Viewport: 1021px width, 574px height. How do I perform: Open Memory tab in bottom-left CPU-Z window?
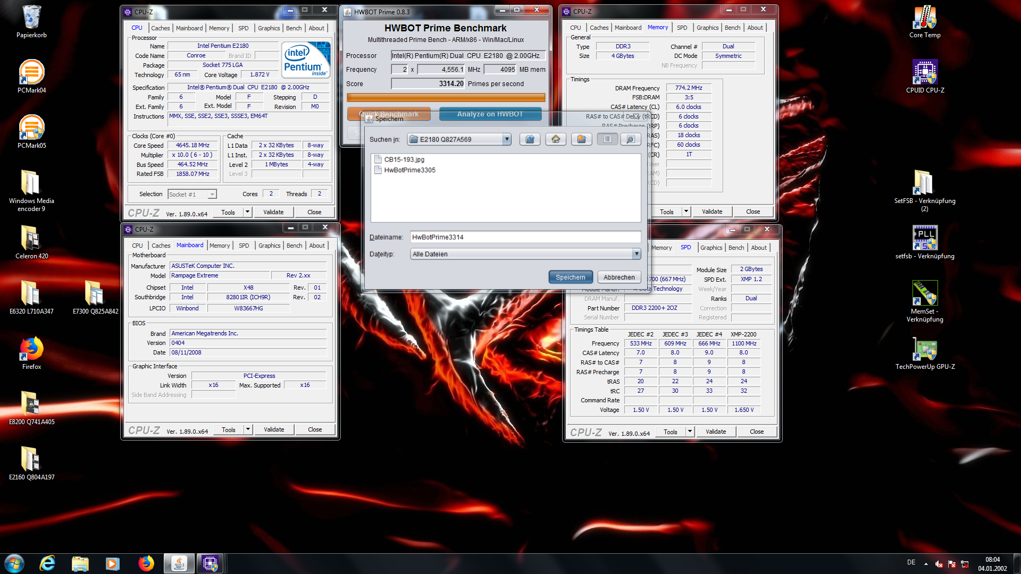(220, 246)
